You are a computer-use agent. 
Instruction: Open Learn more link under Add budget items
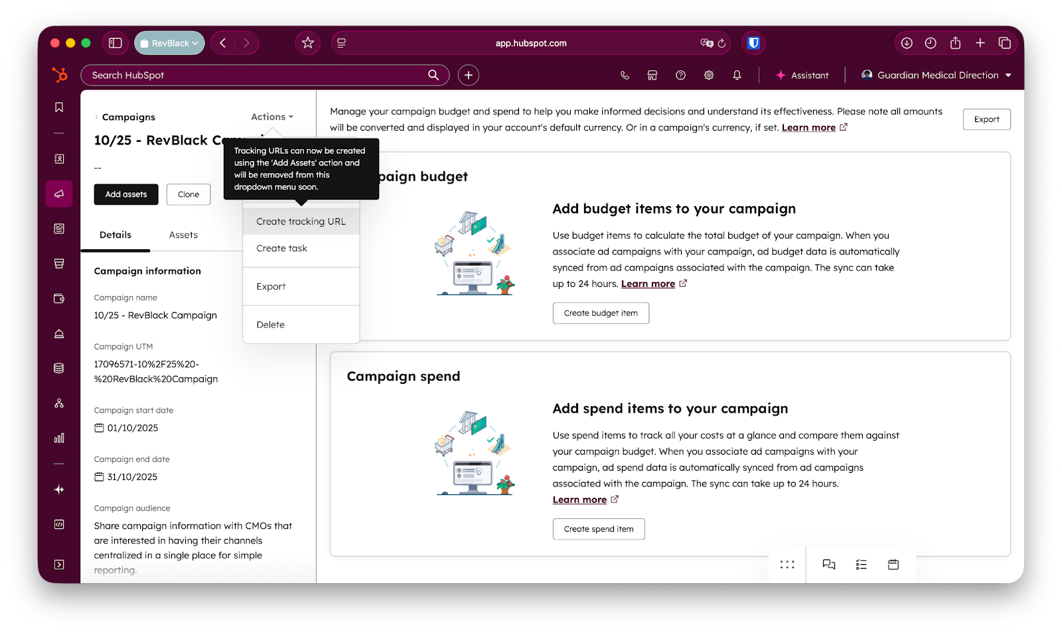[x=648, y=284]
